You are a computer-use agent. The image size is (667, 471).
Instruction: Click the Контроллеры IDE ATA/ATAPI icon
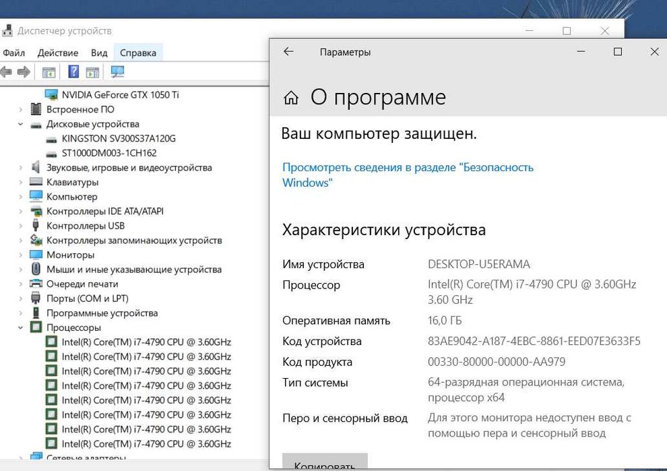(36, 211)
